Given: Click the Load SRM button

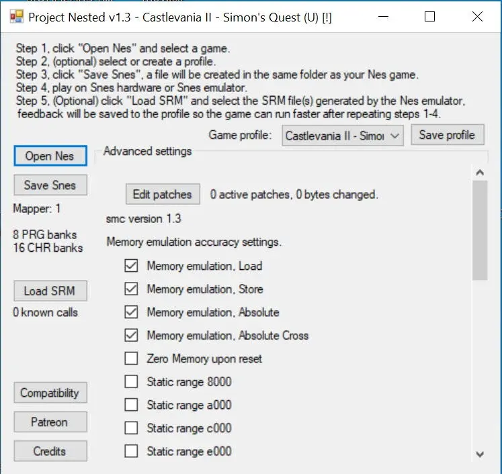Looking at the screenshot, I should (x=50, y=291).
